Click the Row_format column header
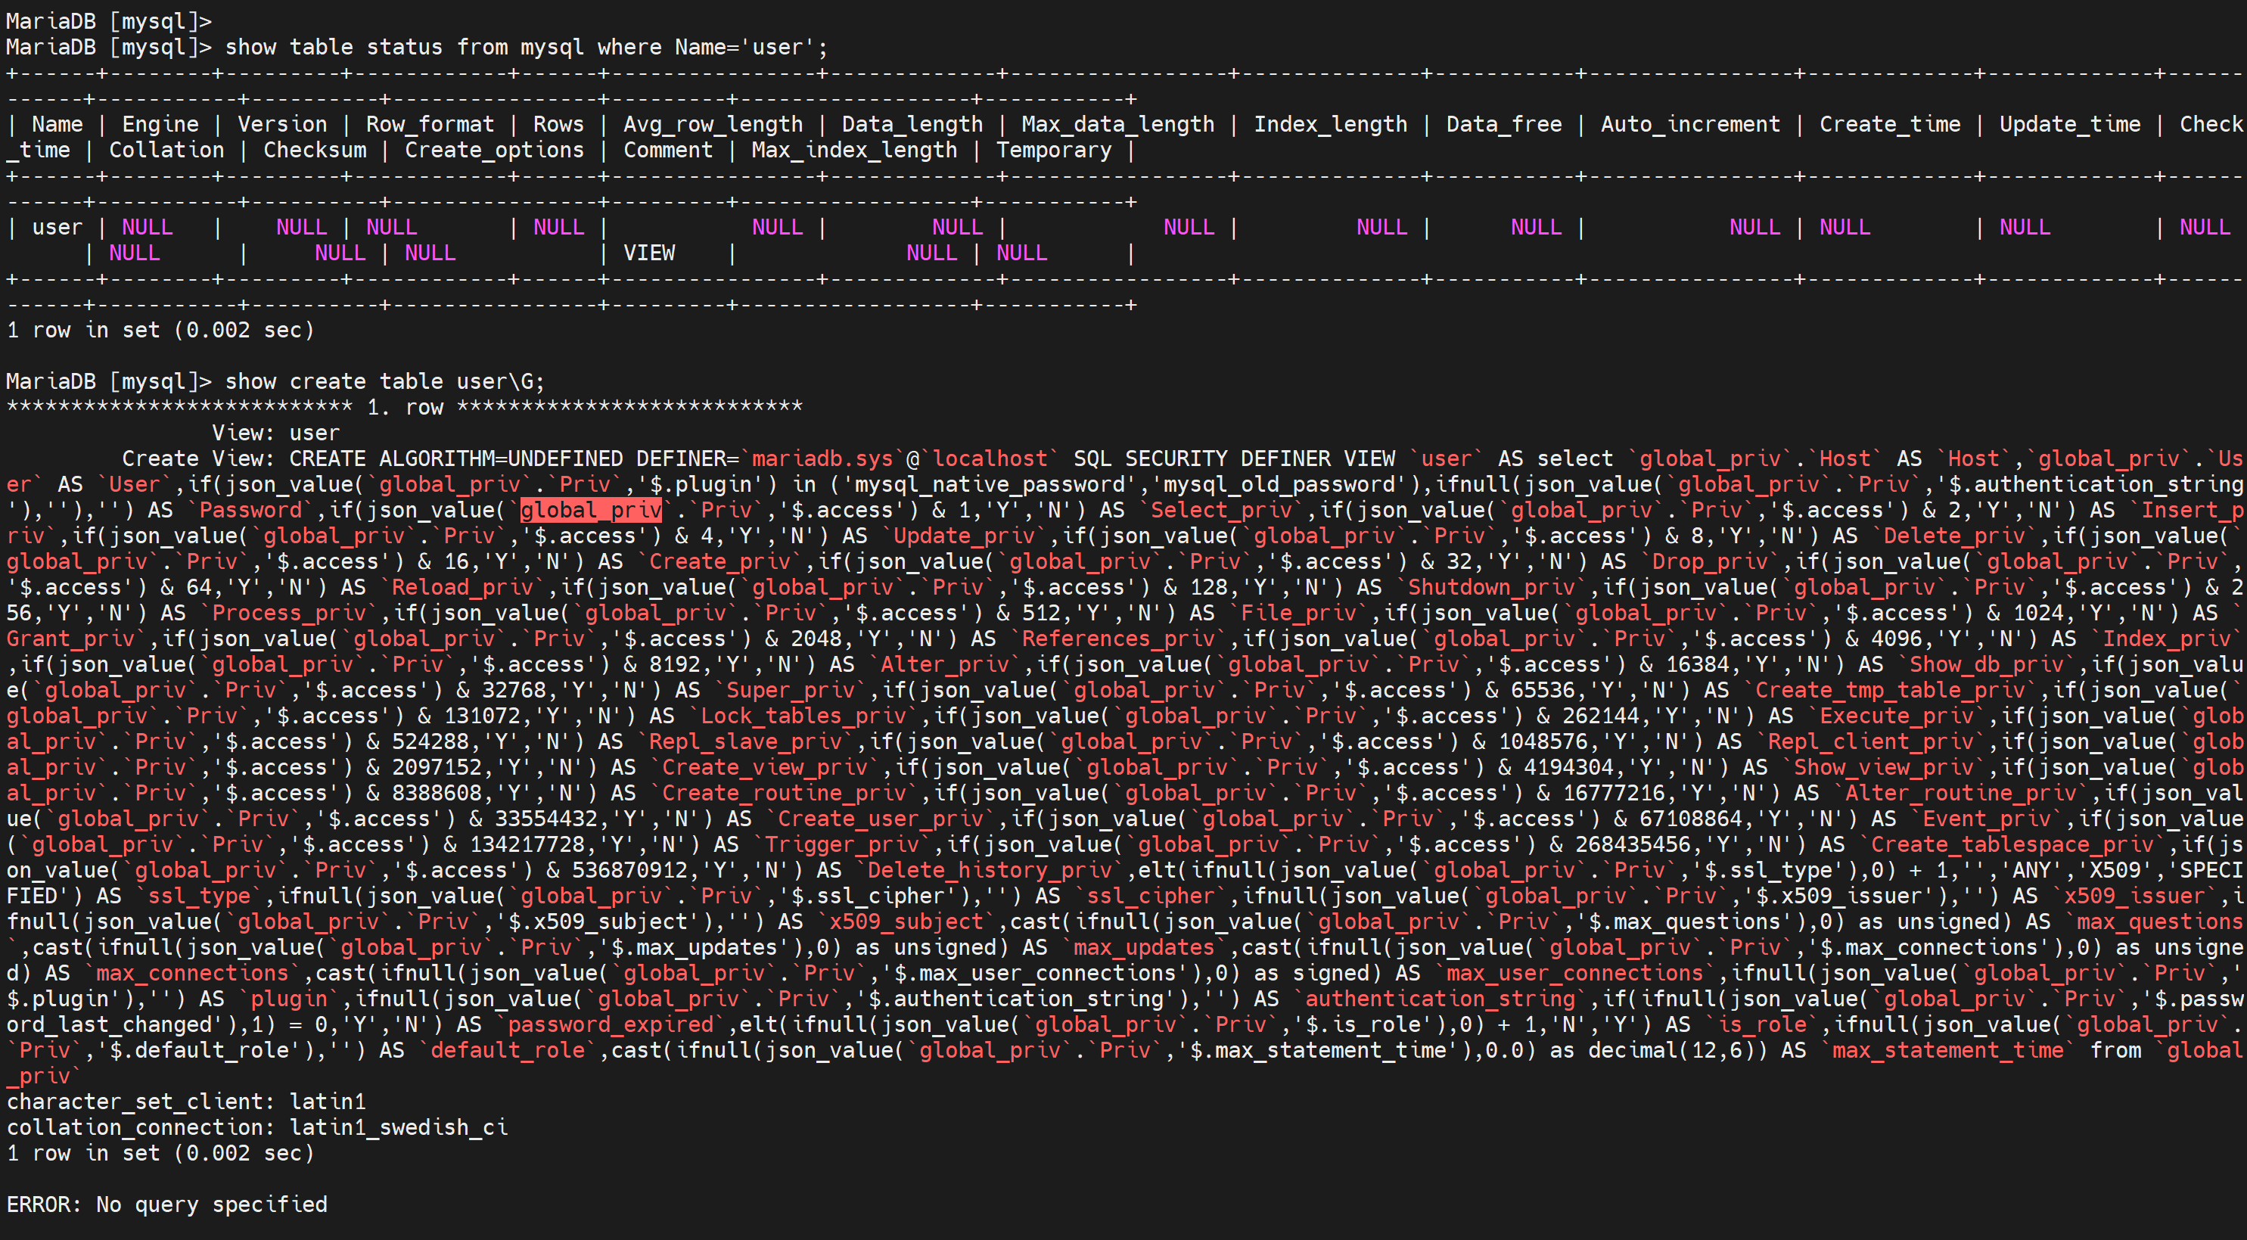Screen dimensions: 2247x1240 coord(429,125)
